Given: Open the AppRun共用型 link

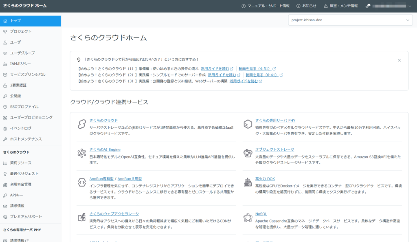Looking at the screenshot, I should (x=129, y=178).
